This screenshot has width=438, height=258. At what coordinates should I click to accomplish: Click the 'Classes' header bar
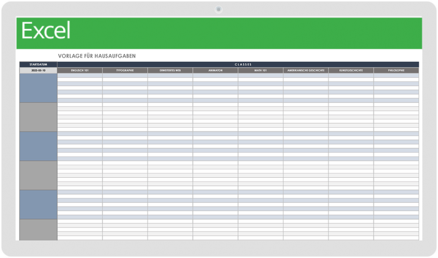(x=238, y=64)
